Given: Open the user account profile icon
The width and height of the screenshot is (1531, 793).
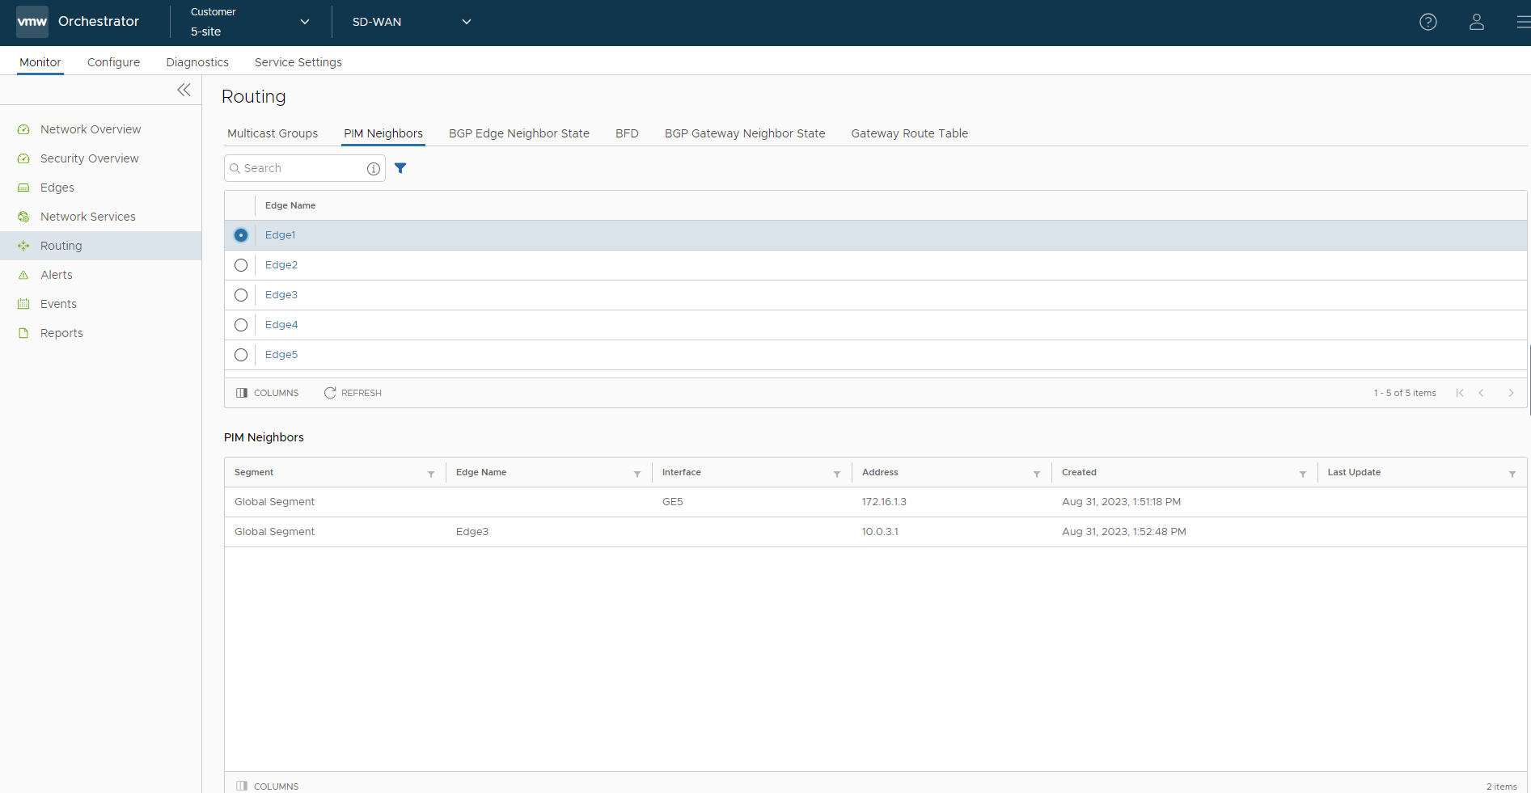Looking at the screenshot, I should tap(1476, 22).
